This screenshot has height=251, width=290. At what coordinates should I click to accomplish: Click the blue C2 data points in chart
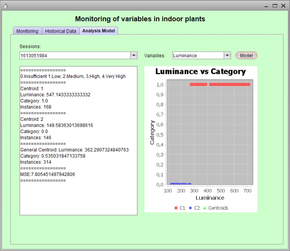177,184
